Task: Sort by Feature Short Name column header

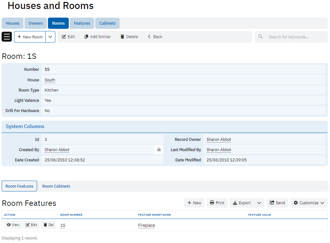Action: [154, 215]
